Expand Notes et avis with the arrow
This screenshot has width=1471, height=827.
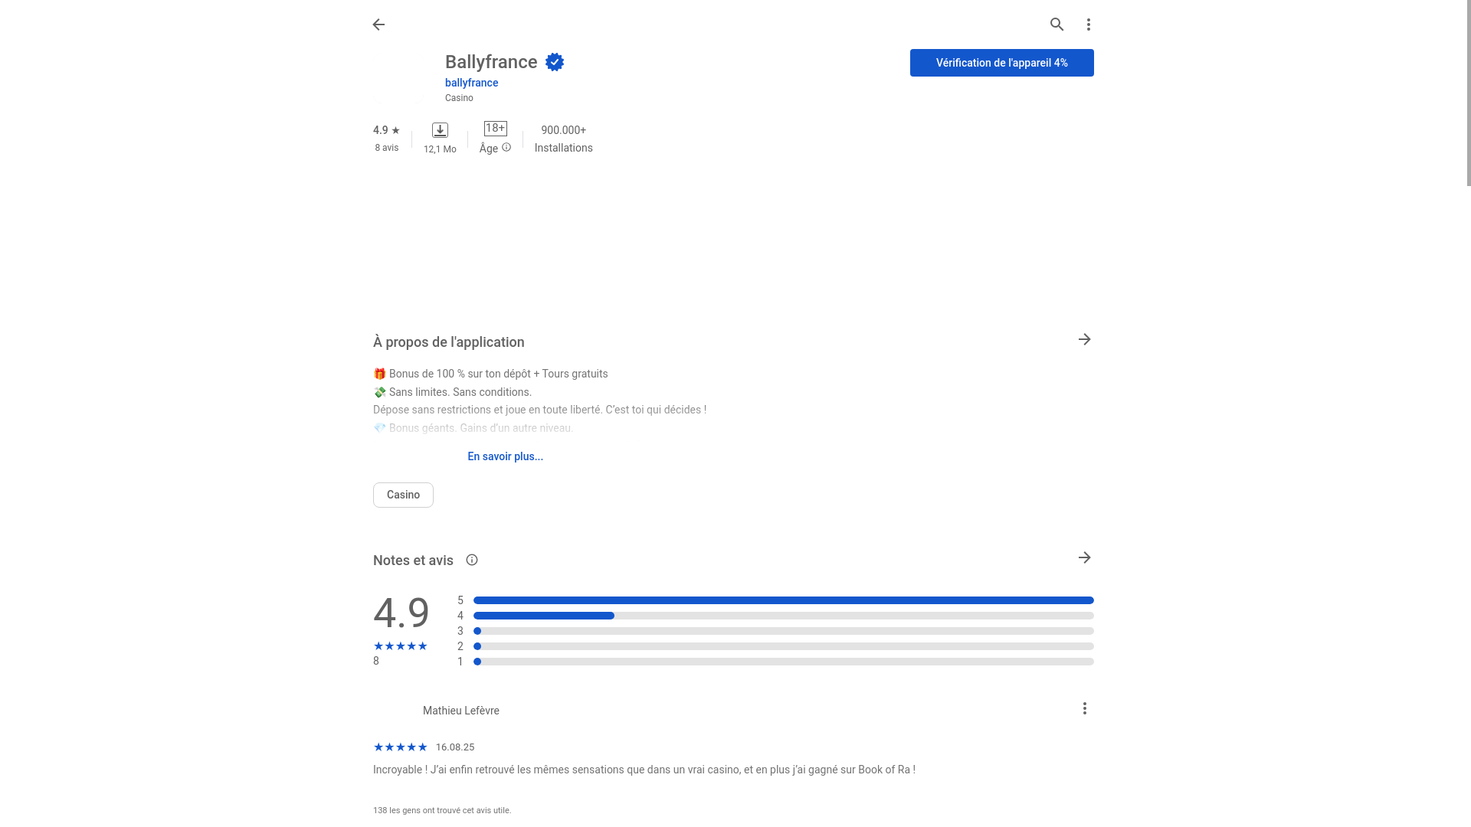(1084, 557)
